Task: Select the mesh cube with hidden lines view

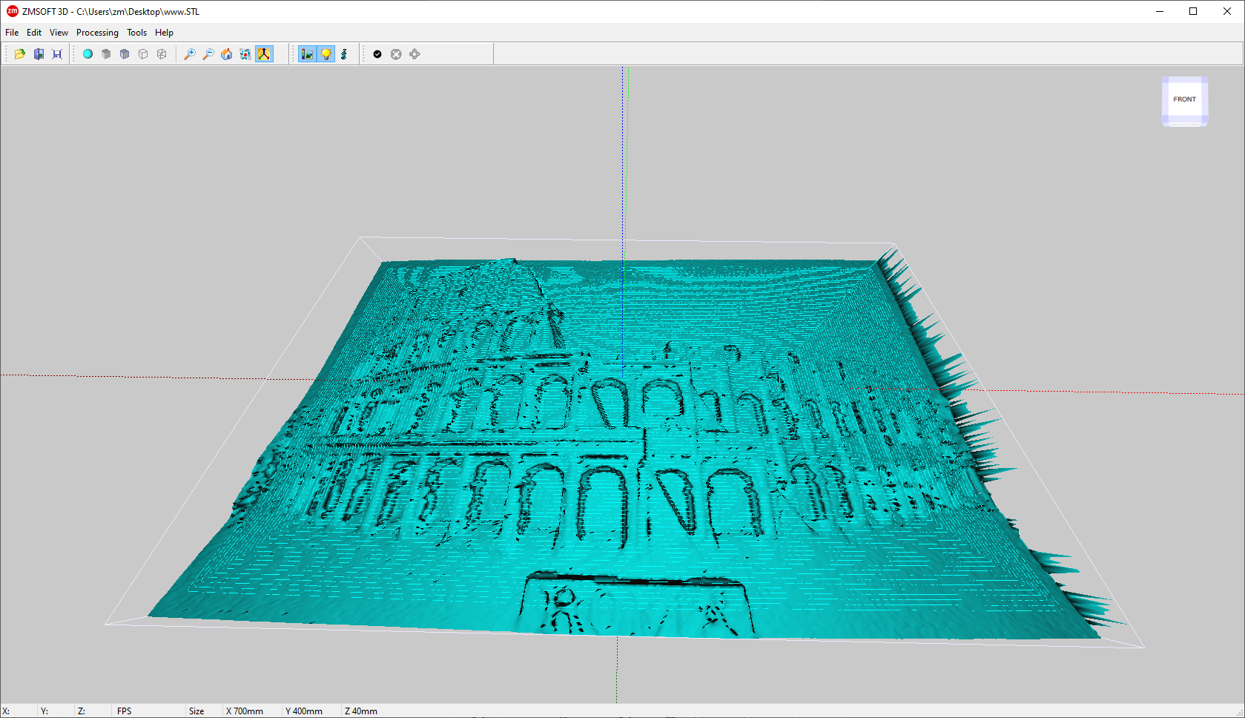Action: [162, 54]
